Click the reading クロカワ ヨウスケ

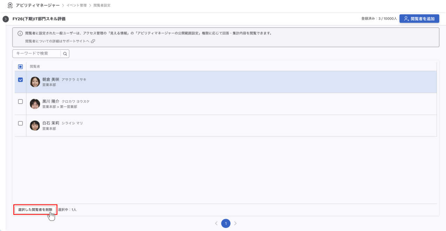(x=76, y=102)
